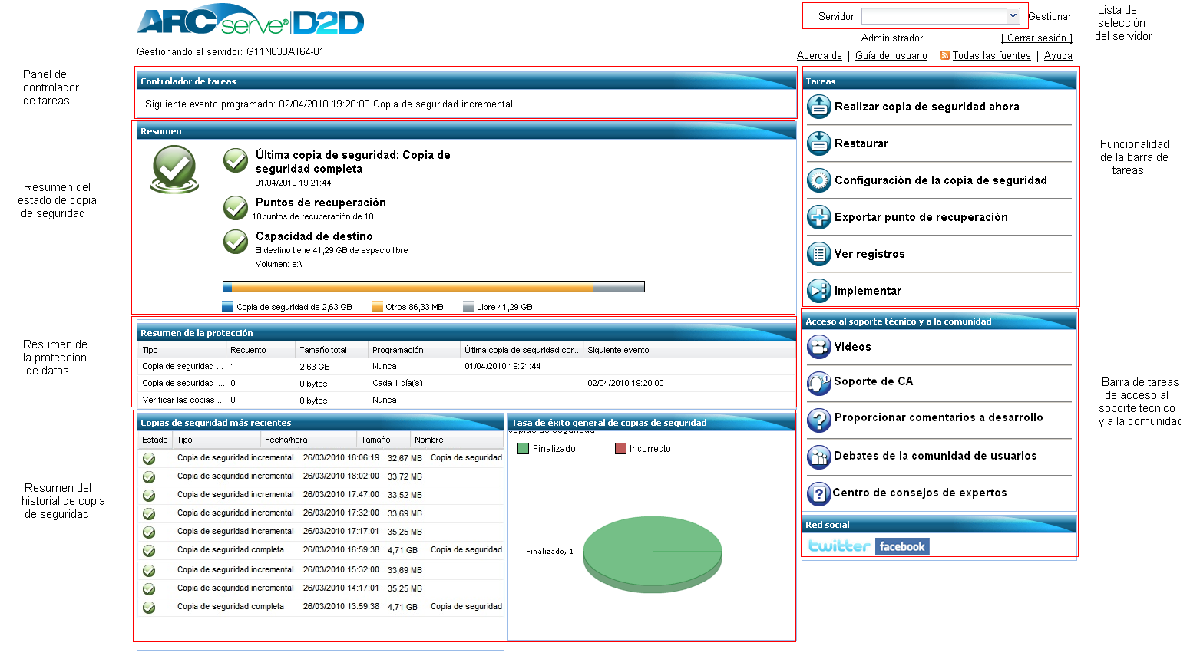
Task: Click the export recovery point icon
Action: click(819, 217)
